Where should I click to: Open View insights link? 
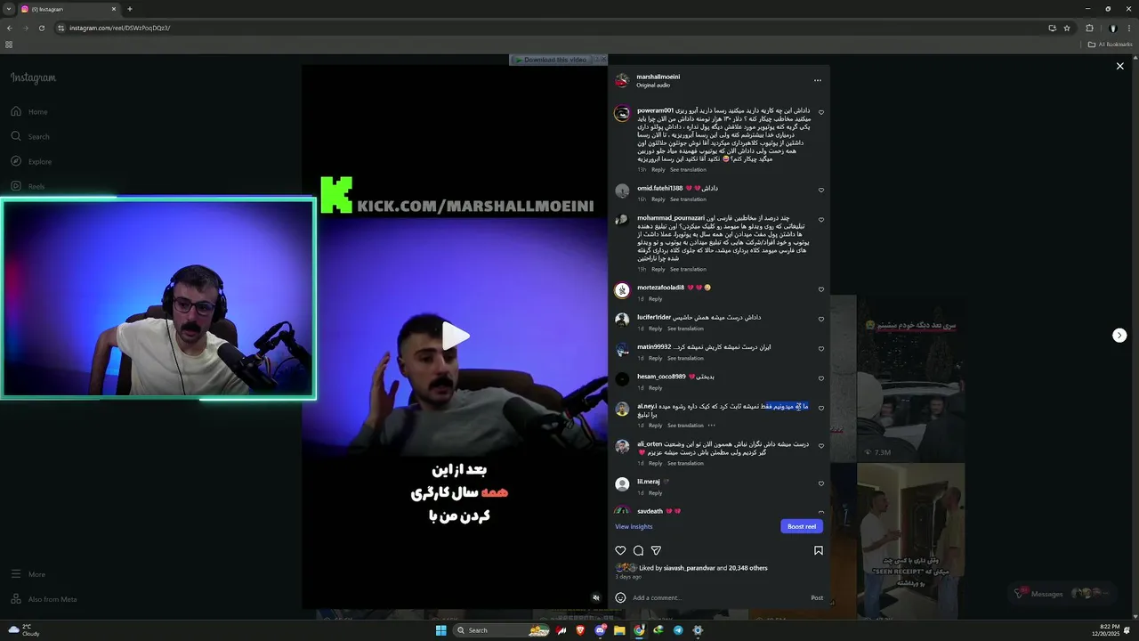634,526
